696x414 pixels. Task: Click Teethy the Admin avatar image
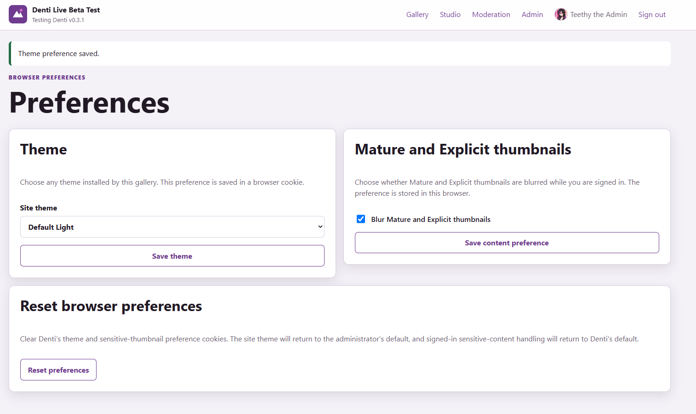(561, 15)
